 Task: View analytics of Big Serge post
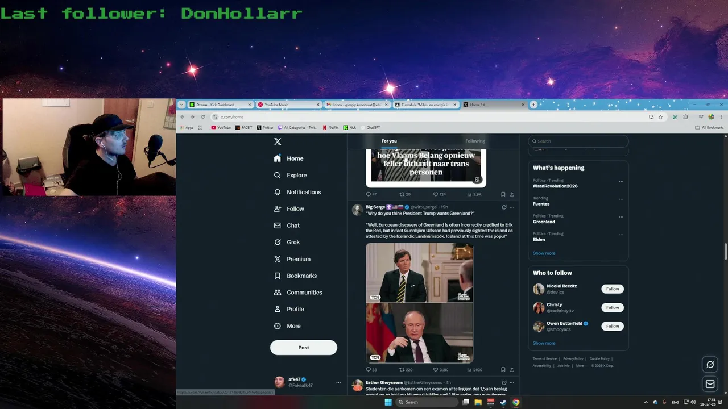click(474, 370)
